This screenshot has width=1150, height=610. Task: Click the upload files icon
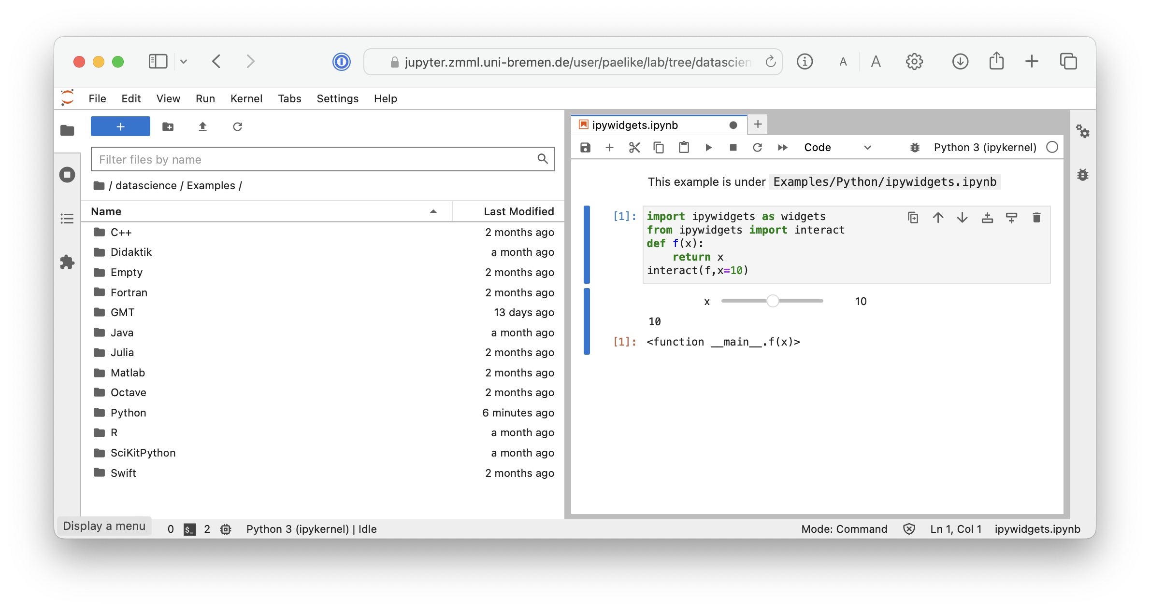(x=202, y=126)
